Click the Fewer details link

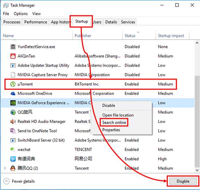[23, 181]
